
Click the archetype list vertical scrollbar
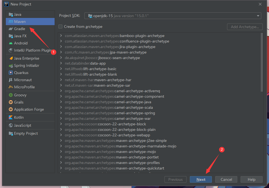click(x=262, y=62)
